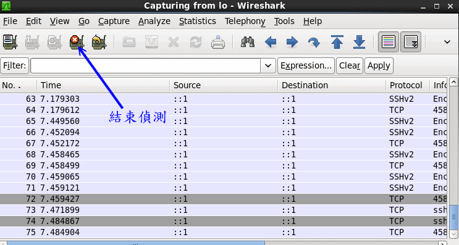Open the Tools menu
The width and height of the screenshot is (459, 245).
(284, 21)
